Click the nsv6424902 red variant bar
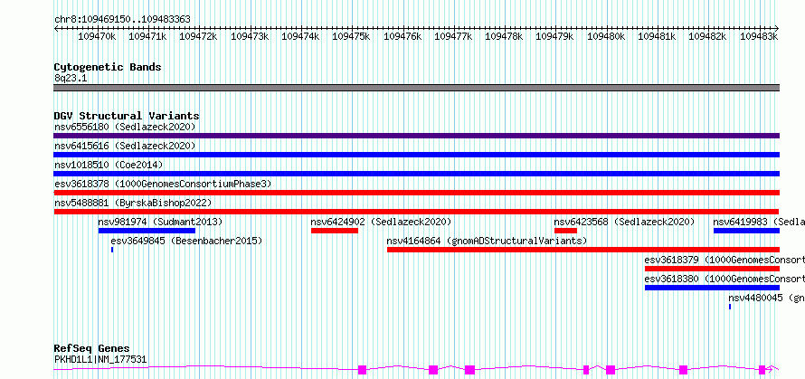 tap(335, 231)
